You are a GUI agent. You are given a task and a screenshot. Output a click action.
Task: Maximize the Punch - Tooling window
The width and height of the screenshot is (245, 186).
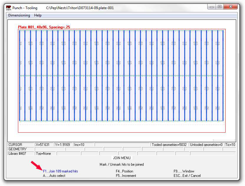click(220, 7)
